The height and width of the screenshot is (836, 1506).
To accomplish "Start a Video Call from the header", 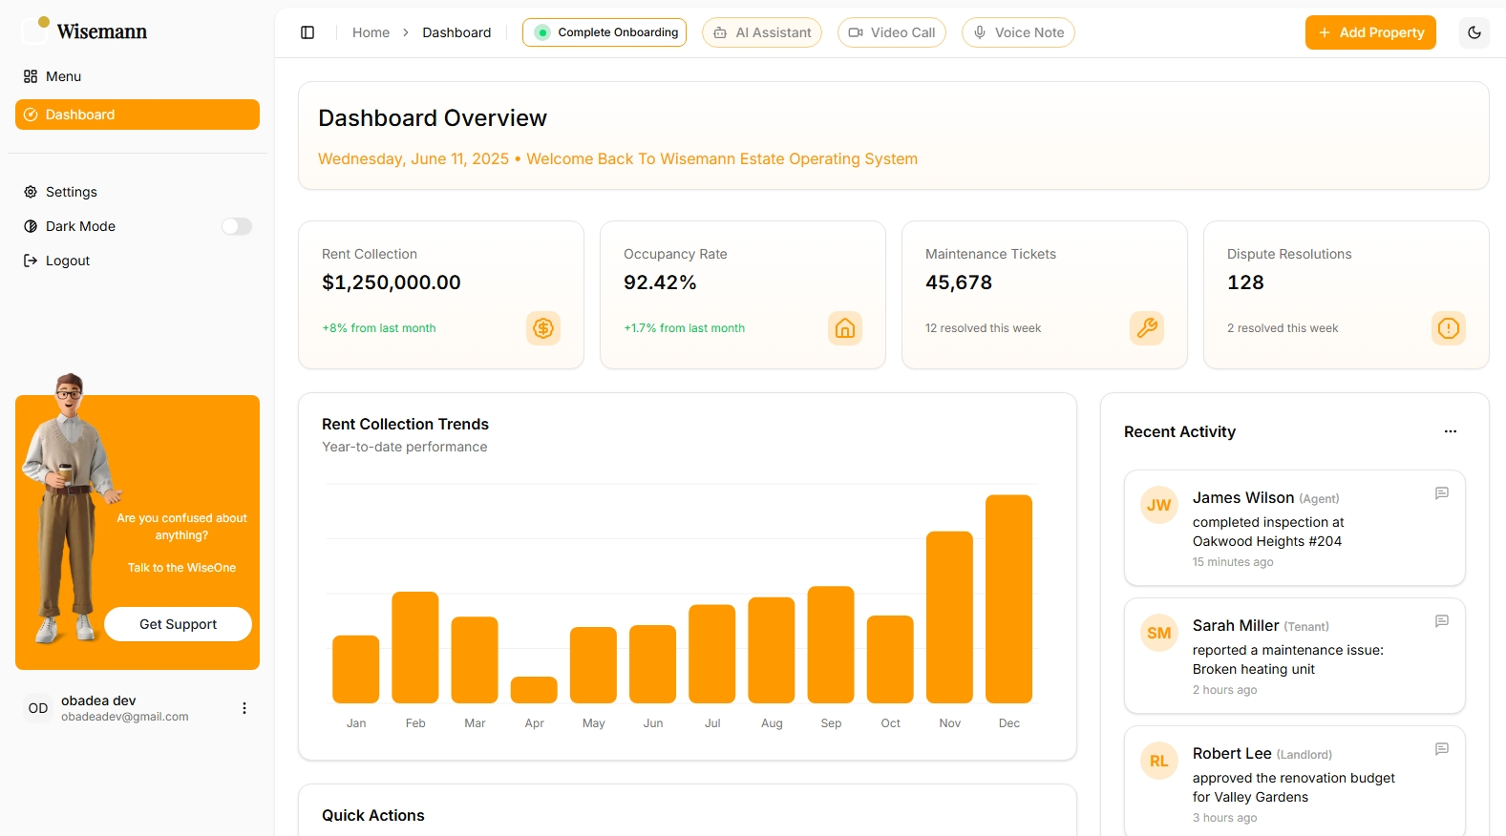I will tap(892, 32).
